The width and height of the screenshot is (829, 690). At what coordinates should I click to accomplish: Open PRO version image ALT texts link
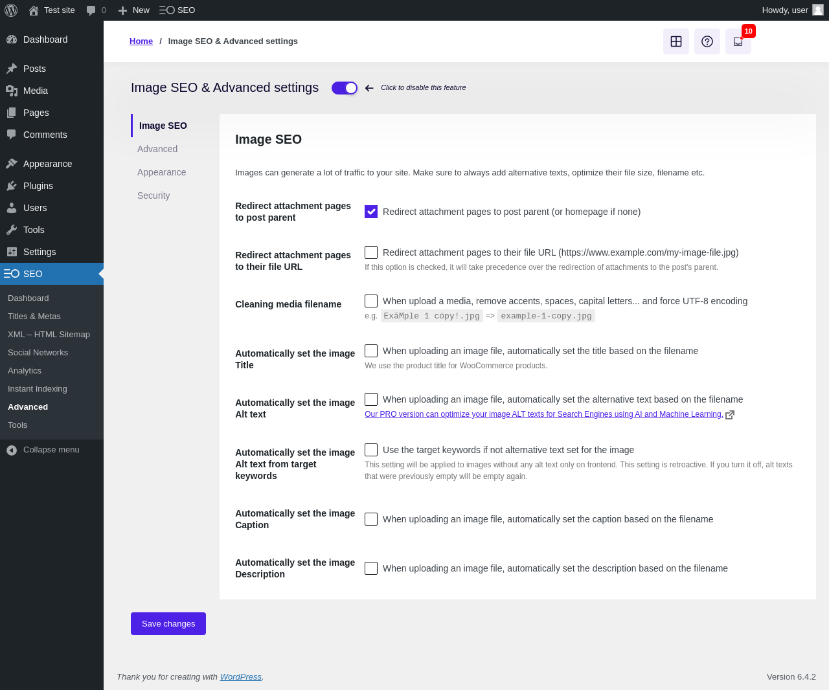pyautogui.click(x=543, y=414)
